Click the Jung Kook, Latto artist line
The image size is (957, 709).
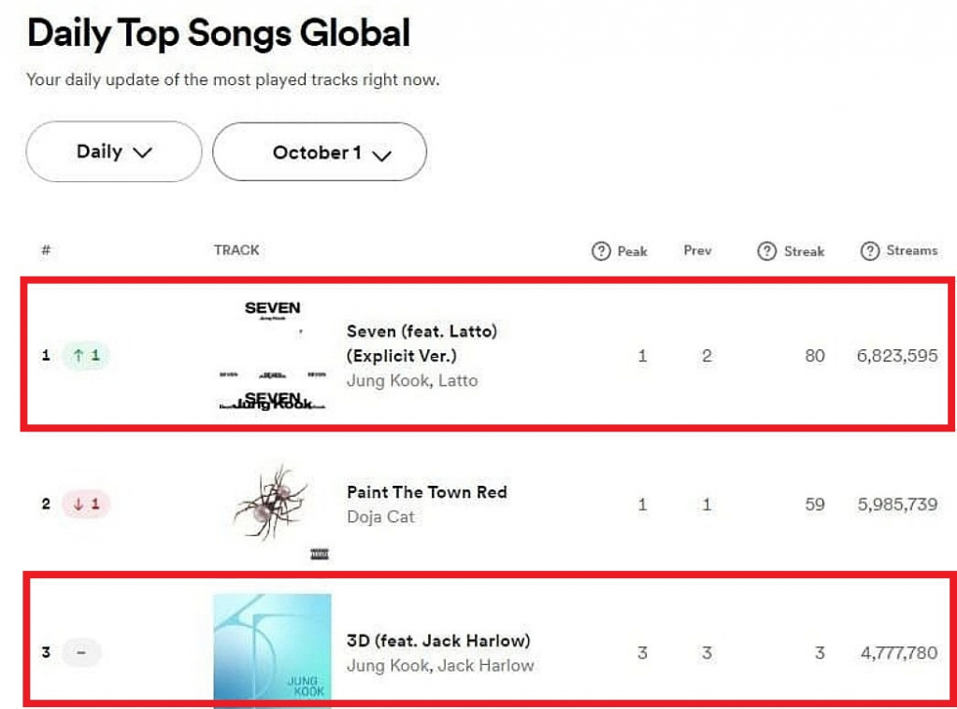click(x=412, y=381)
